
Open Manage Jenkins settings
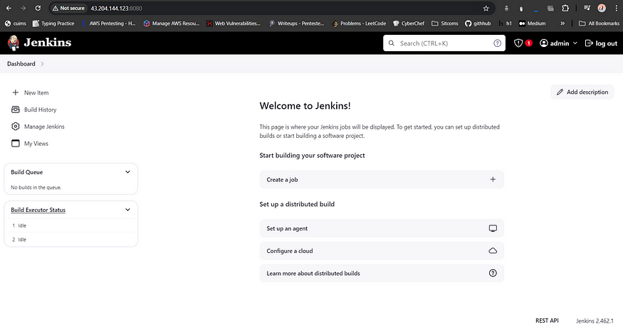pyautogui.click(x=44, y=127)
